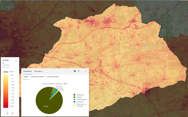
Task: Open Historiek bruto/netto tab
Action: pyautogui.click(x=53, y=77)
